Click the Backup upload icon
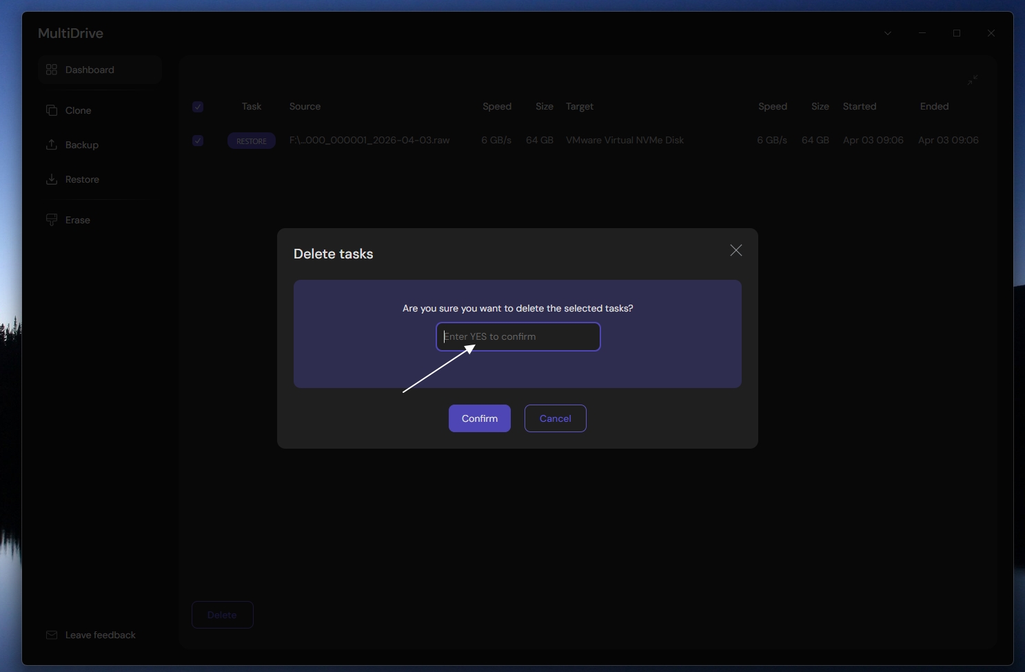Screen dimensions: 1025x672 pyautogui.click(x=52, y=145)
